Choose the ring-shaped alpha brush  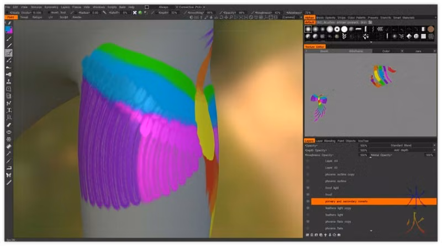337,29
